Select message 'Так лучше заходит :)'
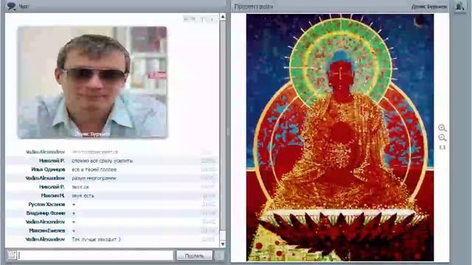 tap(96, 239)
